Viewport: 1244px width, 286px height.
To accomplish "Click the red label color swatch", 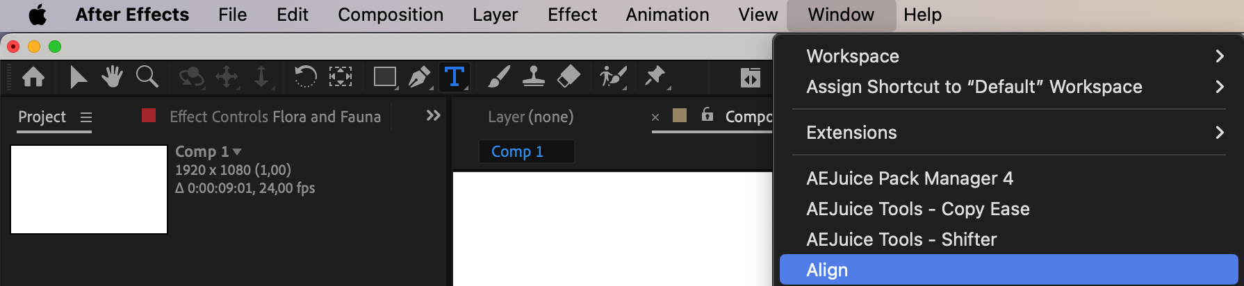I will [x=149, y=115].
